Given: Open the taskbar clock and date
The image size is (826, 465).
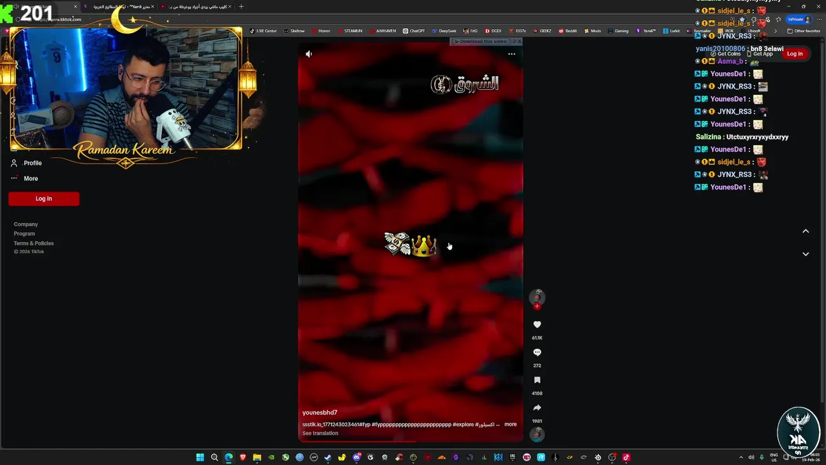Looking at the screenshot, I should [811, 457].
